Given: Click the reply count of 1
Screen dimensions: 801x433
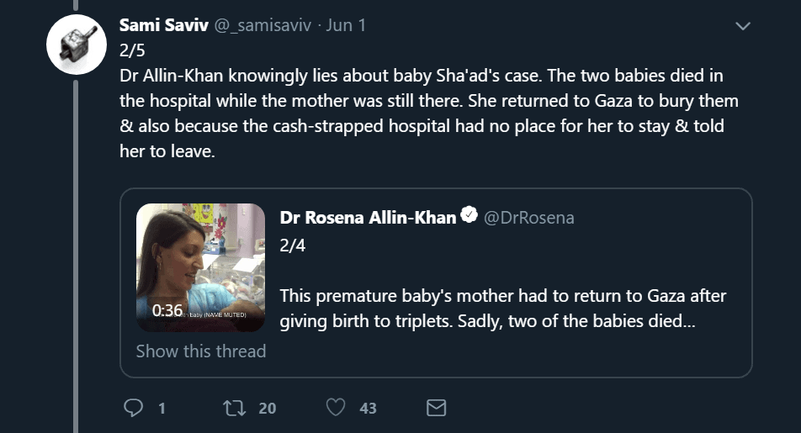Looking at the screenshot, I should coord(161,409).
